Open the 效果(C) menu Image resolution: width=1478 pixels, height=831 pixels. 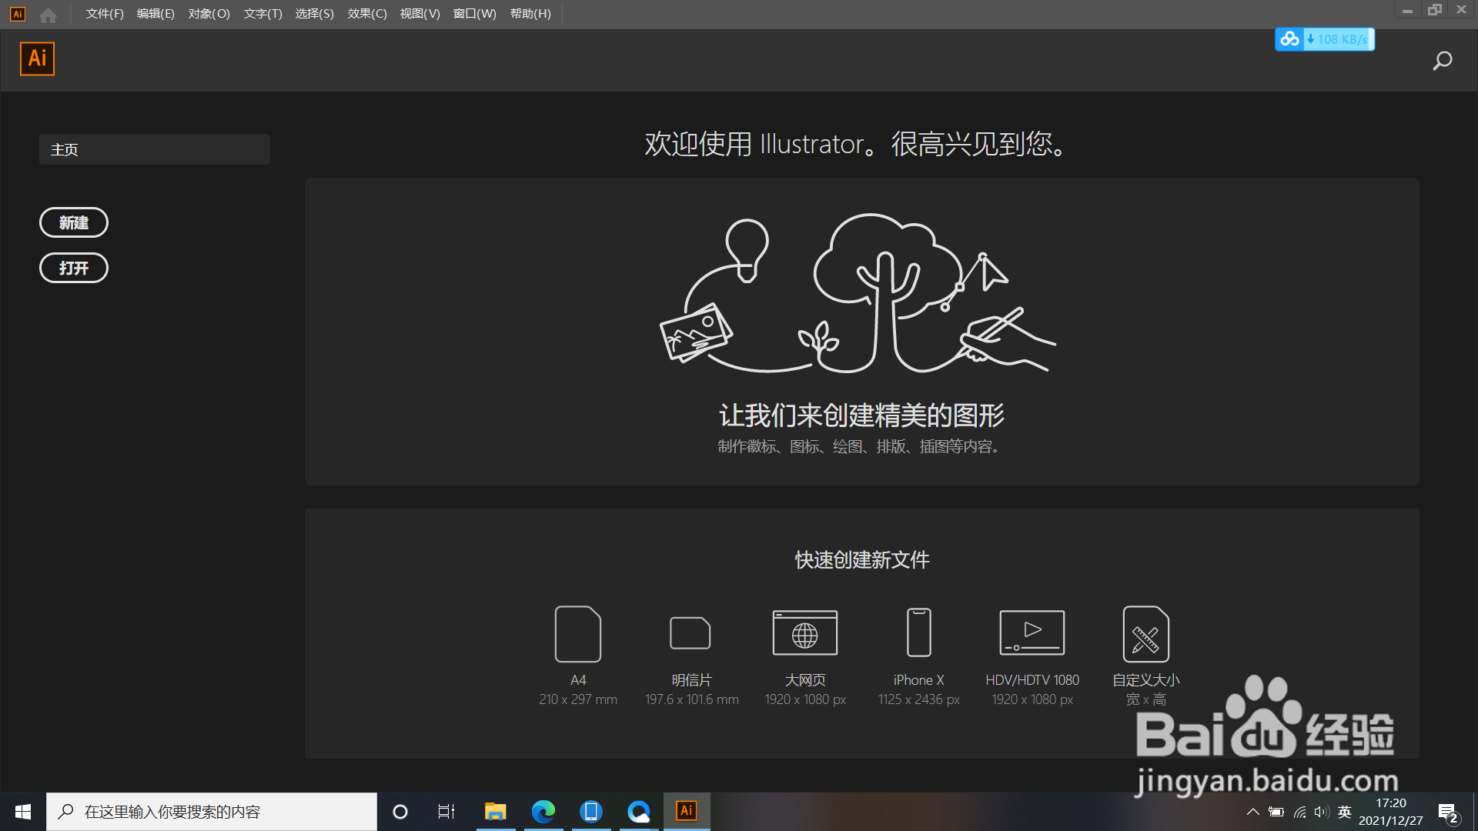click(367, 14)
